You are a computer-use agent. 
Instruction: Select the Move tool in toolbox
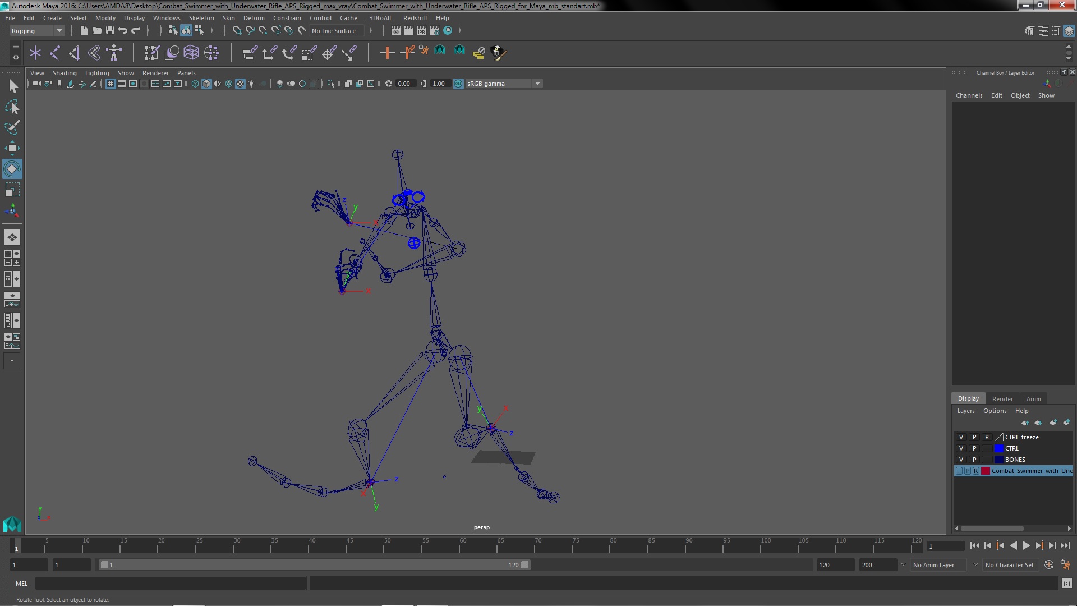tap(12, 149)
